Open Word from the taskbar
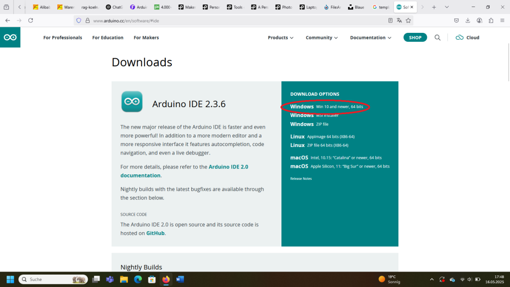This screenshot has height=287, width=510. (x=180, y=280)
